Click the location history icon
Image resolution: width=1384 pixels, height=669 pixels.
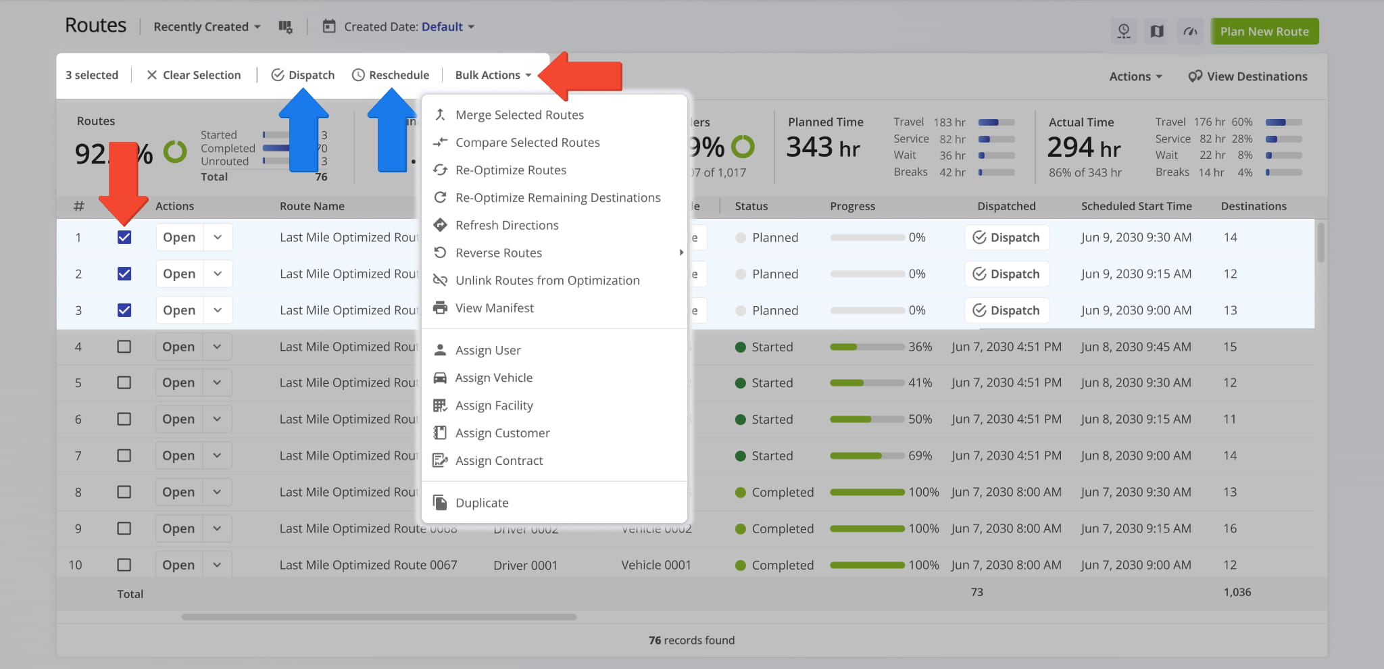tap(1124, 31)
